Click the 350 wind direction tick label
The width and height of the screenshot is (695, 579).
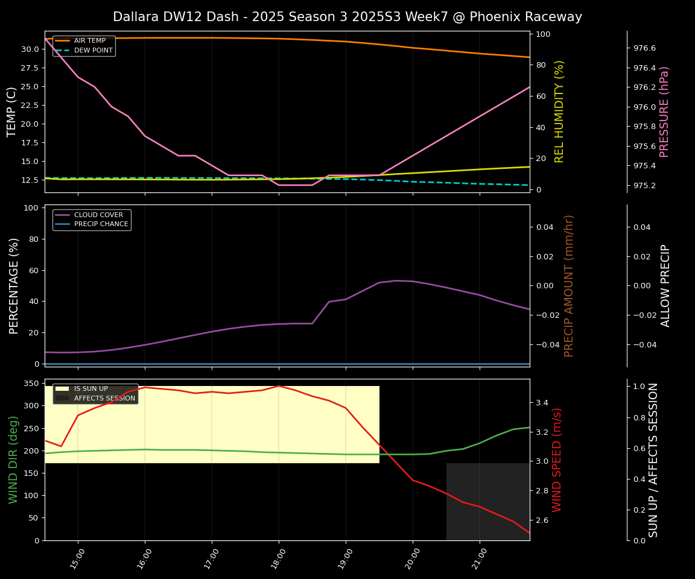point(31,383)
